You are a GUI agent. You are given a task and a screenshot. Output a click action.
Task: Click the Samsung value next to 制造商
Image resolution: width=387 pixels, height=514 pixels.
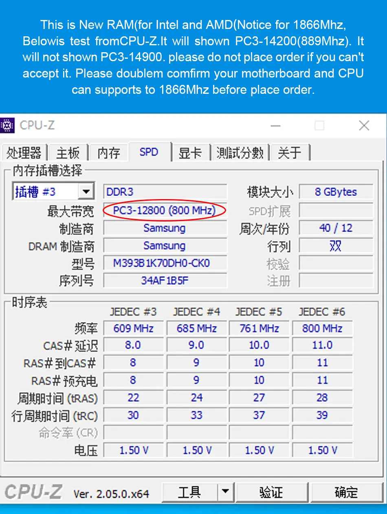(165, 228)
